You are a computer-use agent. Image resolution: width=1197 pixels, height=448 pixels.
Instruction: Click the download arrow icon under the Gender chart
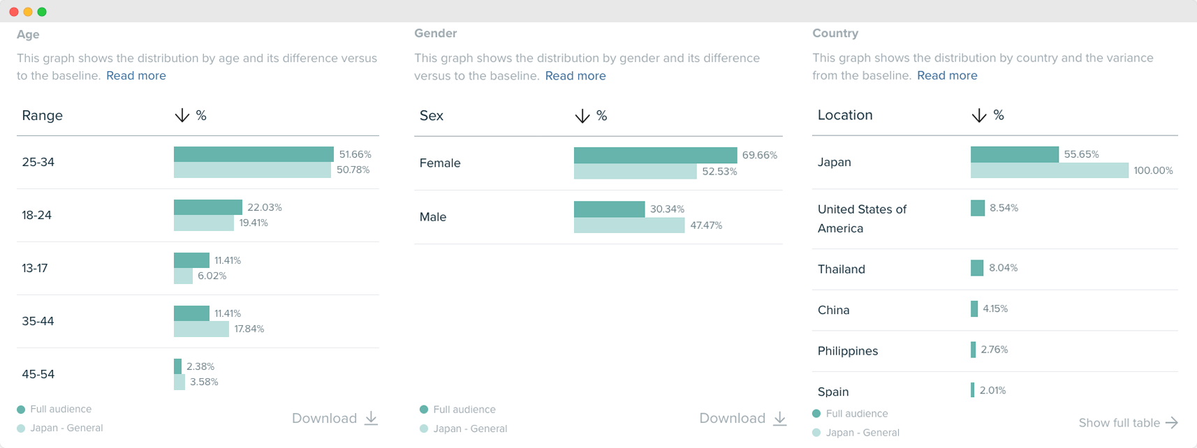point(779,419)
